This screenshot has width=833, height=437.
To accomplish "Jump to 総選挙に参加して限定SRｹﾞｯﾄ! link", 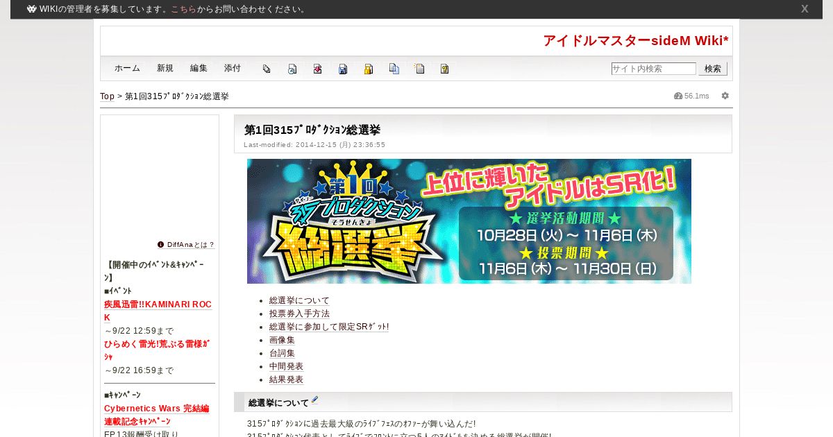I will point(329,327).
